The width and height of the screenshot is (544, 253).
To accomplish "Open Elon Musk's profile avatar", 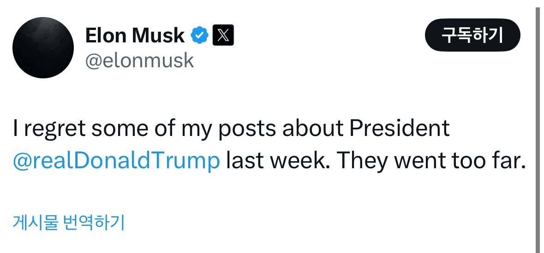I will pyautogui.click(x=43, y=48).
